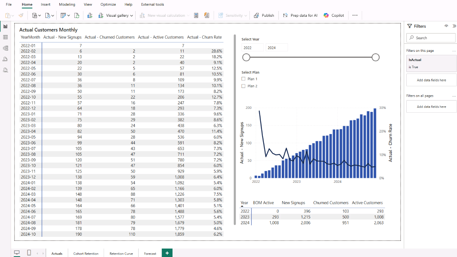Collapse the Filters pane with chevrons

[x=454, y=26]
